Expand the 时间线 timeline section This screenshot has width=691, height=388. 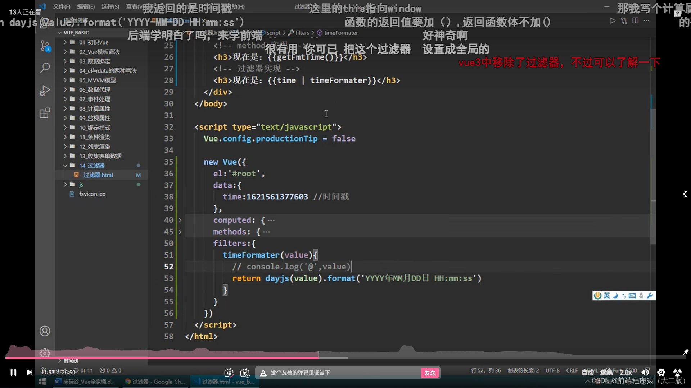coord(71,361)
